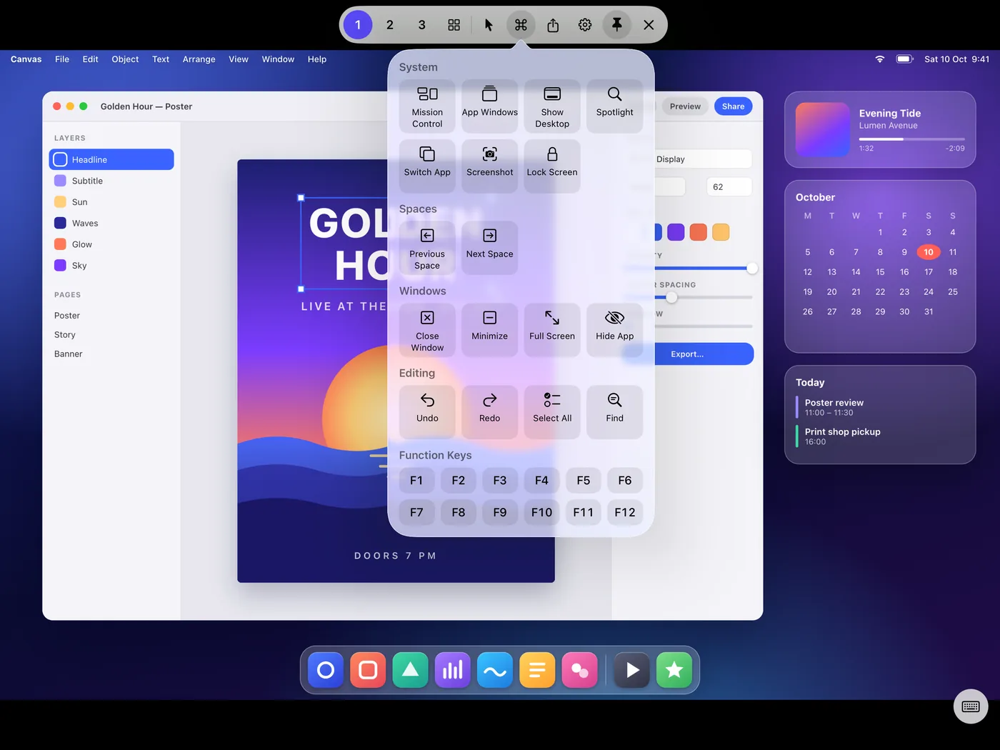This screenshot has height=750, width=1000.
Task: Open the Object menu
Action: [125, 59]
